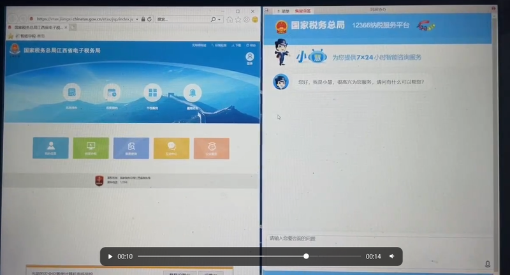This screenshot has height=275, width=510.
Task: Close the browser window with the X button
Action: tap(252, 11)
